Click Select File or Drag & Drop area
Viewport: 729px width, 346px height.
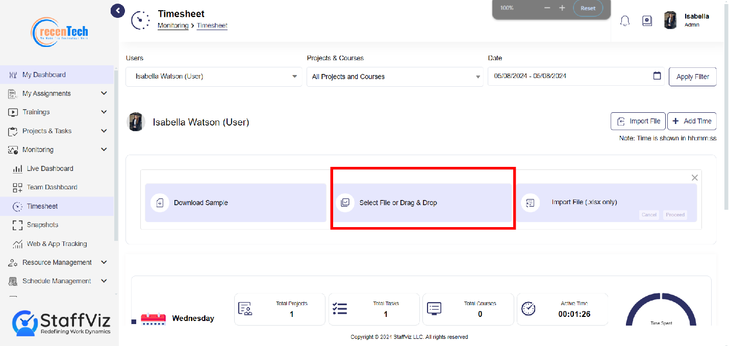click(x=421, y=203)
